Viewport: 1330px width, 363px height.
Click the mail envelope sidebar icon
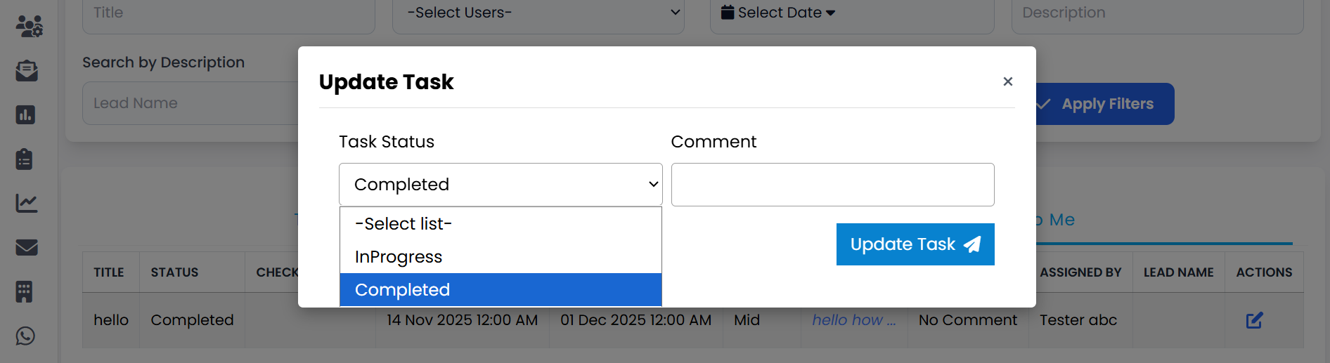pyautogui.click(x=27, y=248)
